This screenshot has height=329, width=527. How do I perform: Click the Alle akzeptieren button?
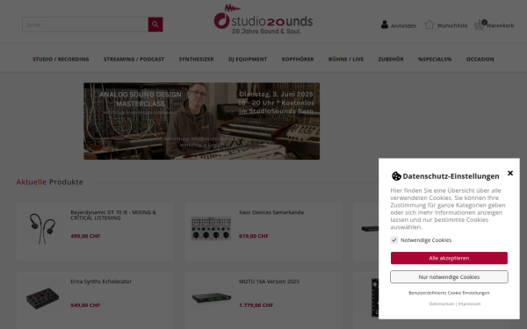pyautogui.click(x=449, y=258)
